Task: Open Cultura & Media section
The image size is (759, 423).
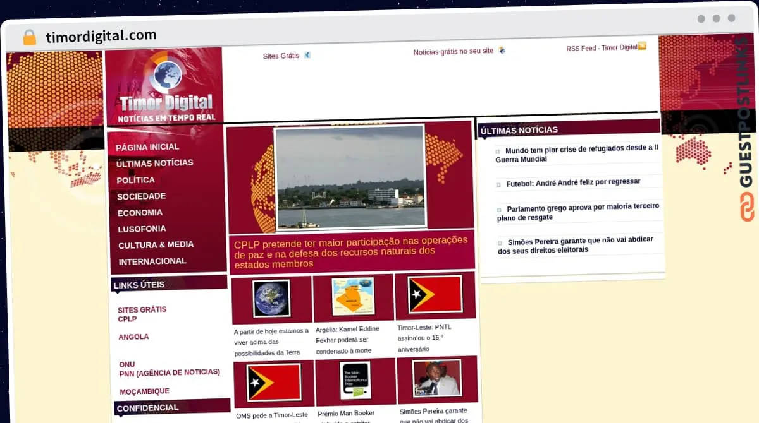Action: pos(156,245)
